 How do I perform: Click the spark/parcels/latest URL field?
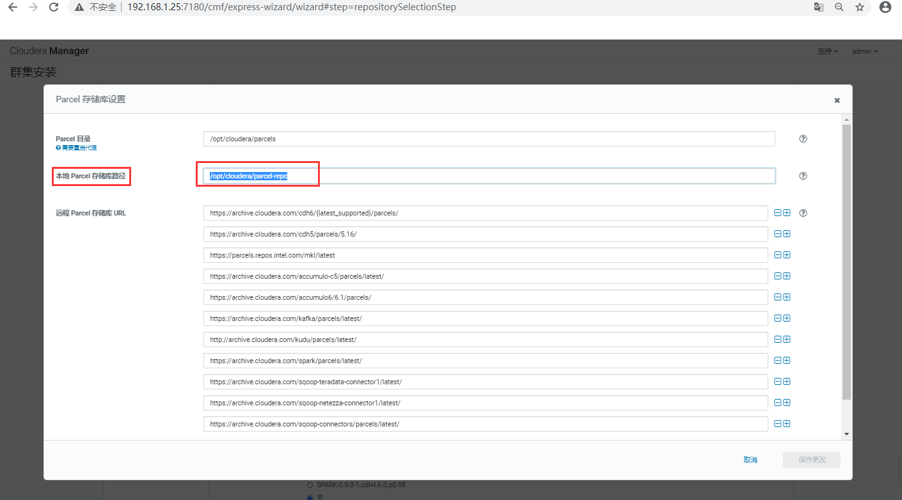pyautogui.click(x=486, y=361)
